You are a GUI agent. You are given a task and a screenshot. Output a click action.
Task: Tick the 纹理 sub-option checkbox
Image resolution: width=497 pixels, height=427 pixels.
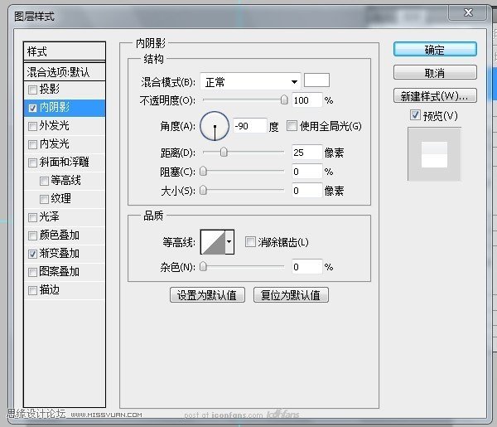click(x=44, y=199)
